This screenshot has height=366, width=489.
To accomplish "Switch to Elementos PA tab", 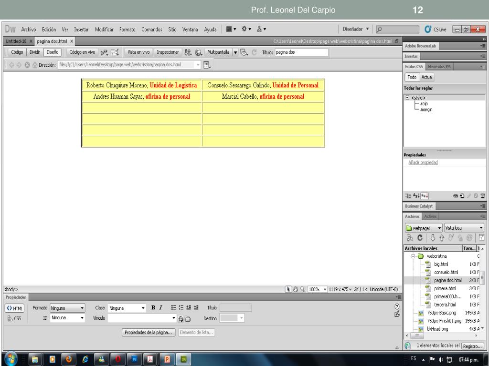I will [x=439, y=66].
